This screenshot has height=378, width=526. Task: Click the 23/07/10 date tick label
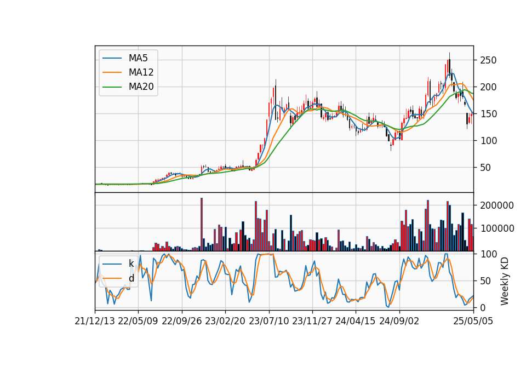click(268, 321)
